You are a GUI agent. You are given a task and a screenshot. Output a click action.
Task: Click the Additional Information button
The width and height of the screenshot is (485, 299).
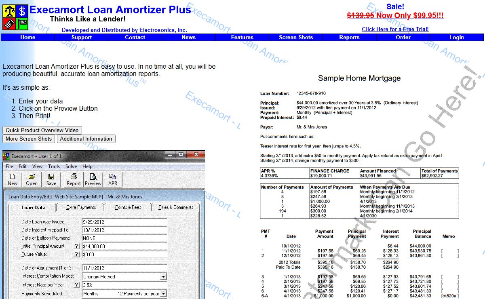tap(86, 139)
